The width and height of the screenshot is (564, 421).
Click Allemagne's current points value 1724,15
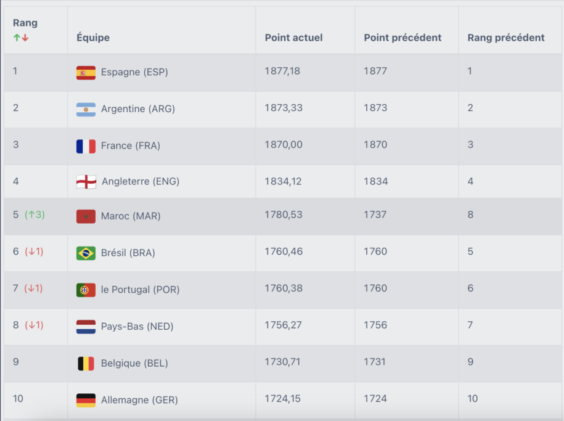[x=282, y=399]
